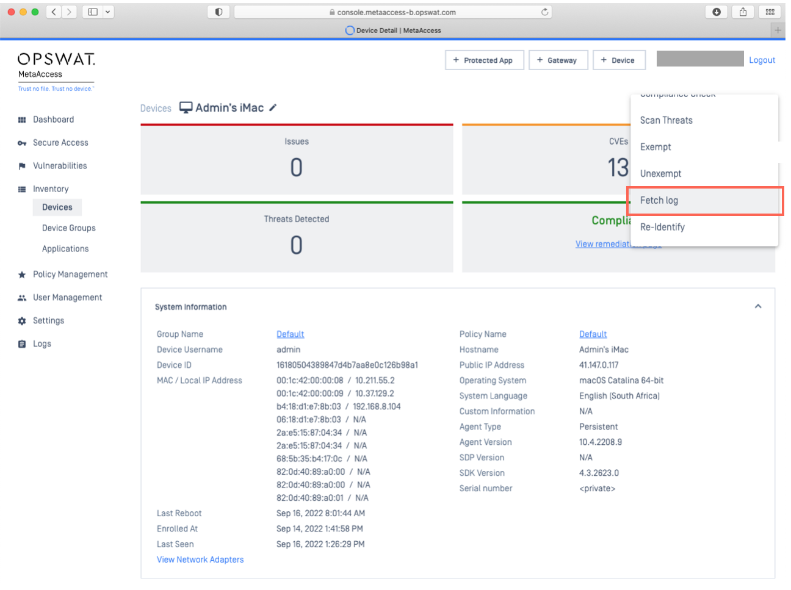Click the + Gateway button

[x=558, y=60]
